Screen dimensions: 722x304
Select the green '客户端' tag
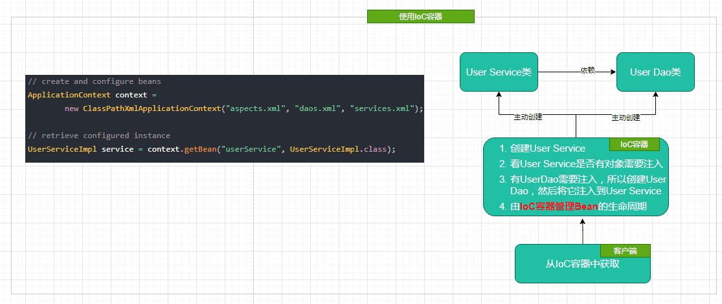(626, 251)
